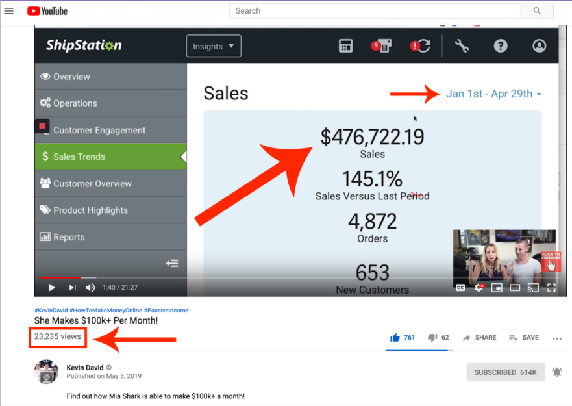Select Overview in the sidebar
Viewport: 572px width, 406px height.
(x=110, y=76)
